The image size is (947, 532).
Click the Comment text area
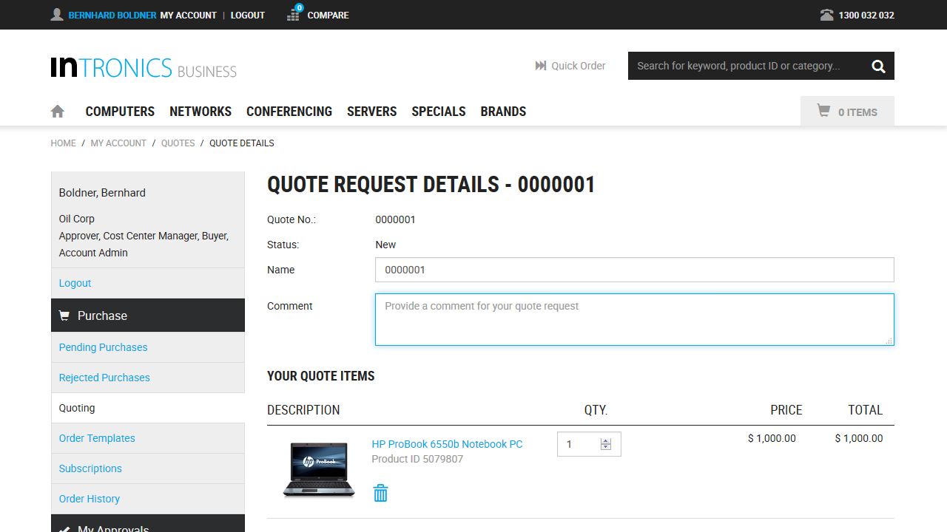click(x=635, y=320)
